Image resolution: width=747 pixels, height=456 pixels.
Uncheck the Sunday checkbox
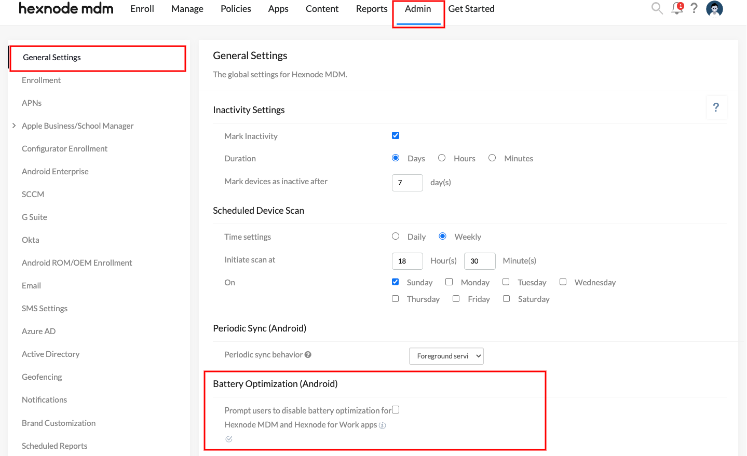click(396, 282)
